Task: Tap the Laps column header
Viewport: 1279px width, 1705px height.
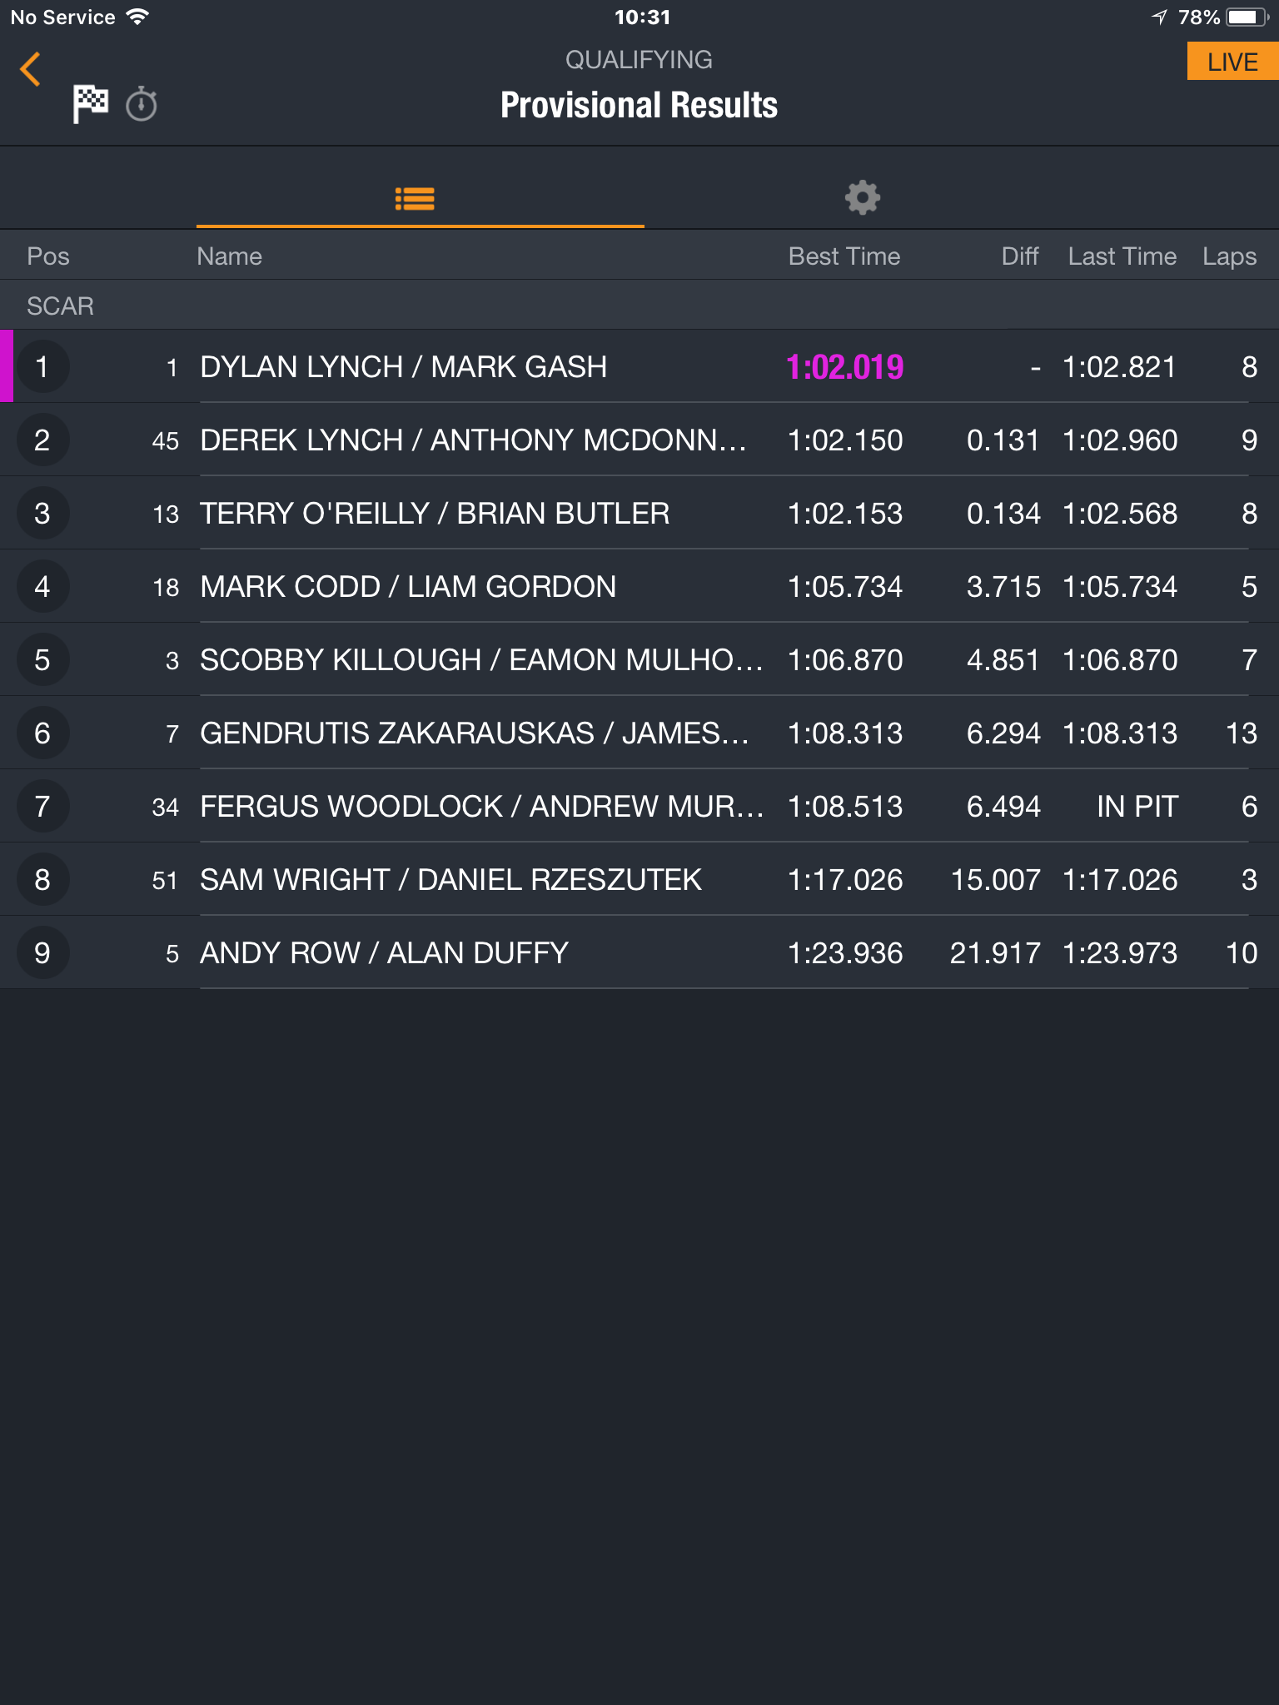Action: click(x=1229, y=256)
